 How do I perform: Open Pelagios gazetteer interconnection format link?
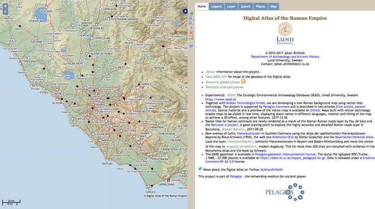click(x=285, y=154)
